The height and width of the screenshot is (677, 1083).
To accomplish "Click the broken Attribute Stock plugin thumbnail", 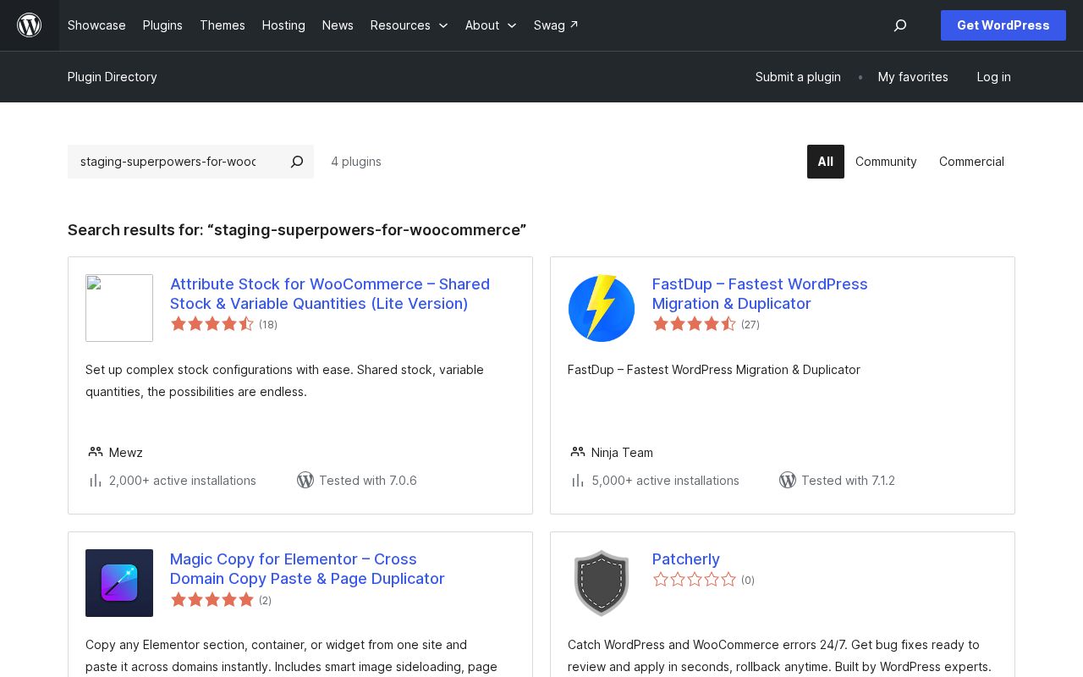I will (119, 308).
